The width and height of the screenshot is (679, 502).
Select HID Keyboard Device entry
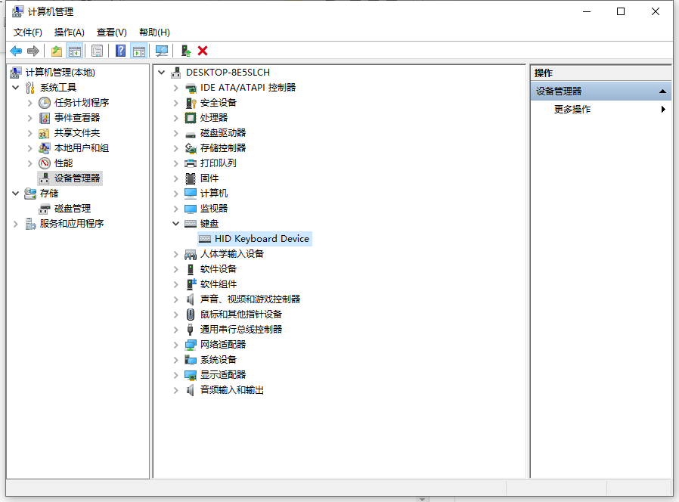tap(262, 239)
